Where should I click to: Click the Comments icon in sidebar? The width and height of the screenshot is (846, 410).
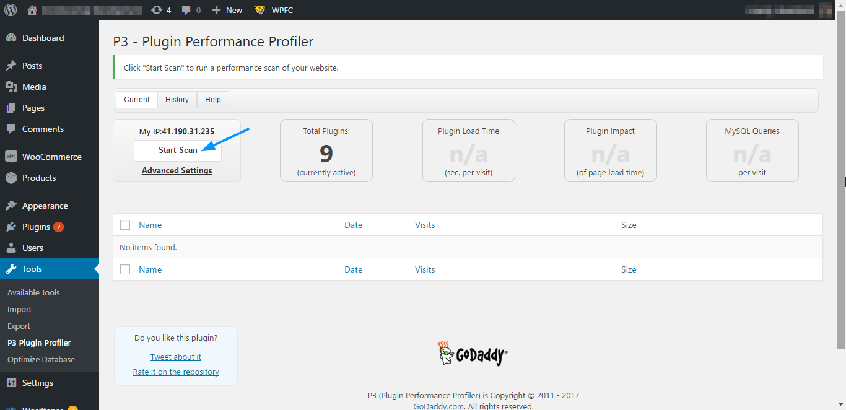click(11, 129)
